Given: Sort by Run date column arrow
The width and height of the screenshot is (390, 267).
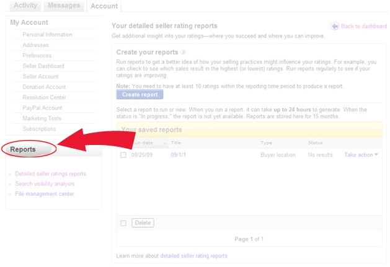Looking at the screenshot, I should [164, 143].
